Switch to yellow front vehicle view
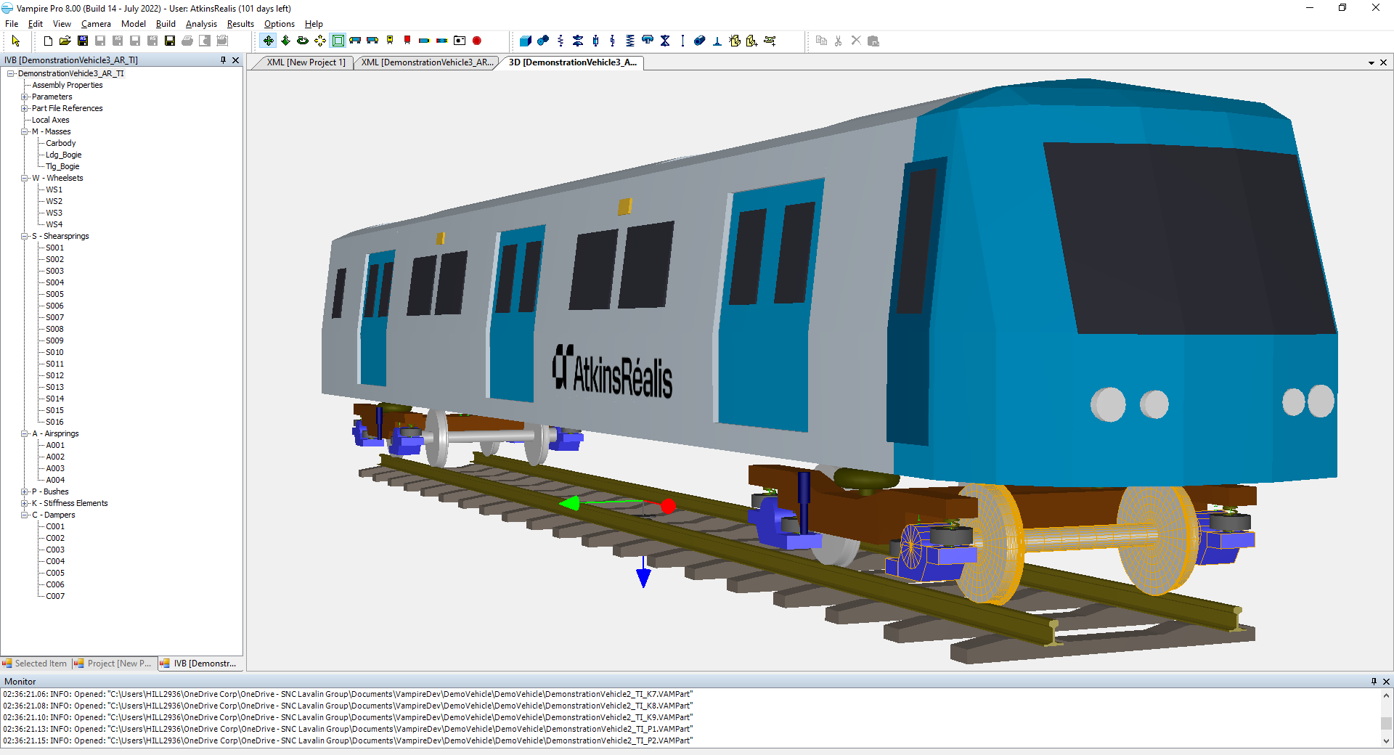This screenshot has height=755, width=1394. pos(390,41)
